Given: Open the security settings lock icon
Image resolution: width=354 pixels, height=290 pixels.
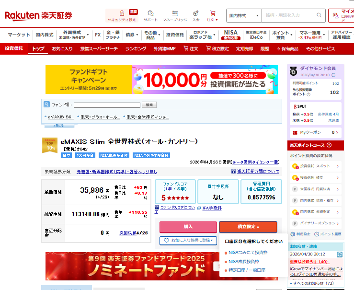Looking at the screenshot, I should tap(122, 13).
